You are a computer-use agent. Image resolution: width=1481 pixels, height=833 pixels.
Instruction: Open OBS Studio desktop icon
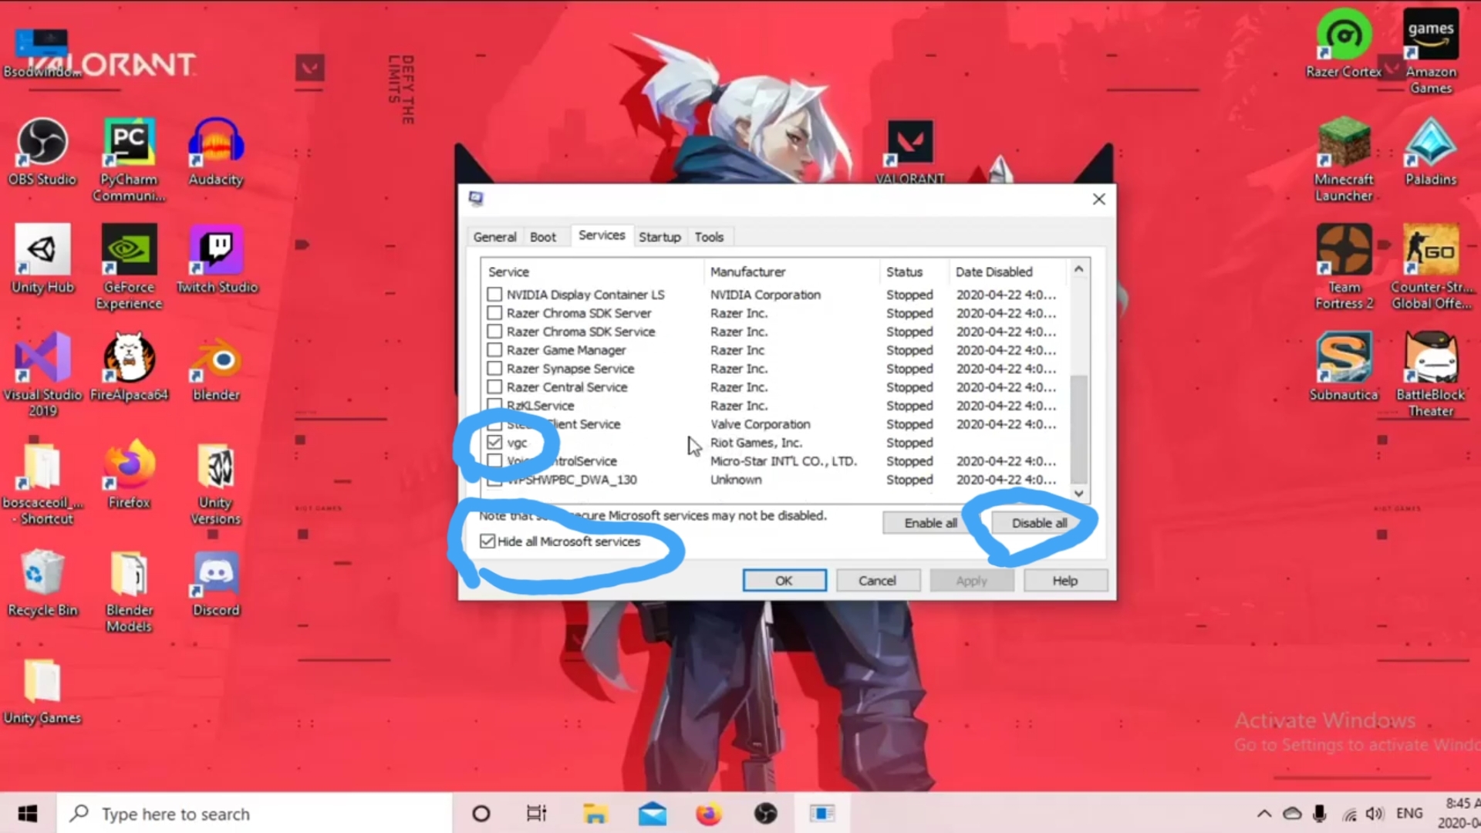[42, 152]
